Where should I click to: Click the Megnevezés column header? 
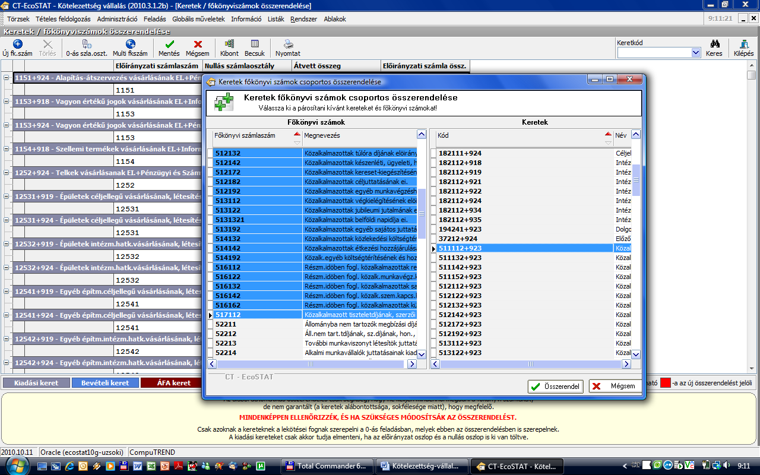pyautogui.click(x=359, y=138)
